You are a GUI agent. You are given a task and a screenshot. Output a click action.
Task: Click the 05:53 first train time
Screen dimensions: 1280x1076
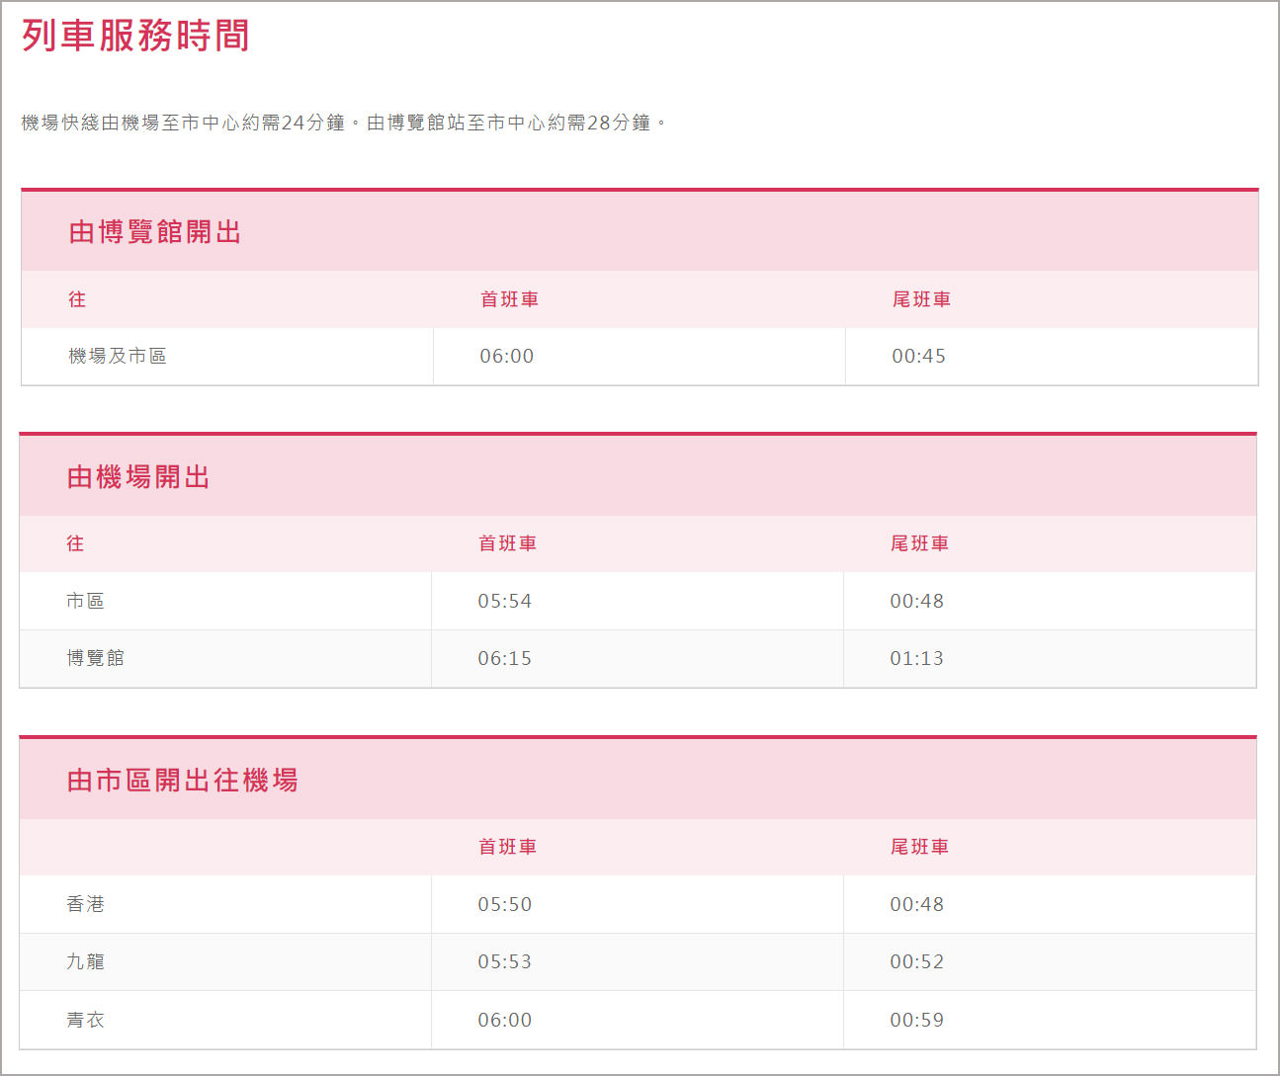[504, 961]
